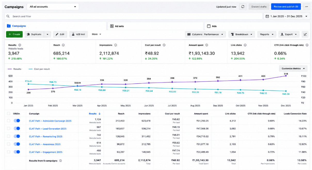Click the Link clicks column header
The image size is (312, 170).
[230, 114]
